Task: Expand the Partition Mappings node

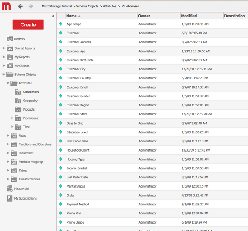Action: tap(8, 161)
